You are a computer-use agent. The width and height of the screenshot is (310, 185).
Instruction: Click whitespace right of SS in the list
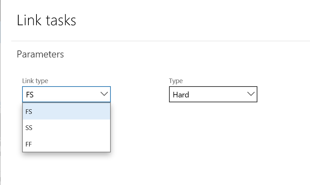click(77, 128)
